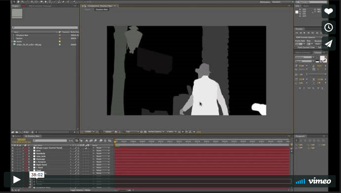Open the Vimeo logo link
341x193 pixels.
coord(320,181)
